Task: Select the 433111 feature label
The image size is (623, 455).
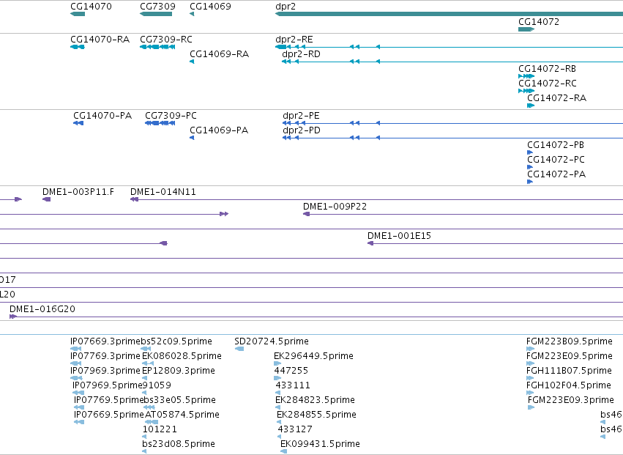Action: [x=293, y=385]
